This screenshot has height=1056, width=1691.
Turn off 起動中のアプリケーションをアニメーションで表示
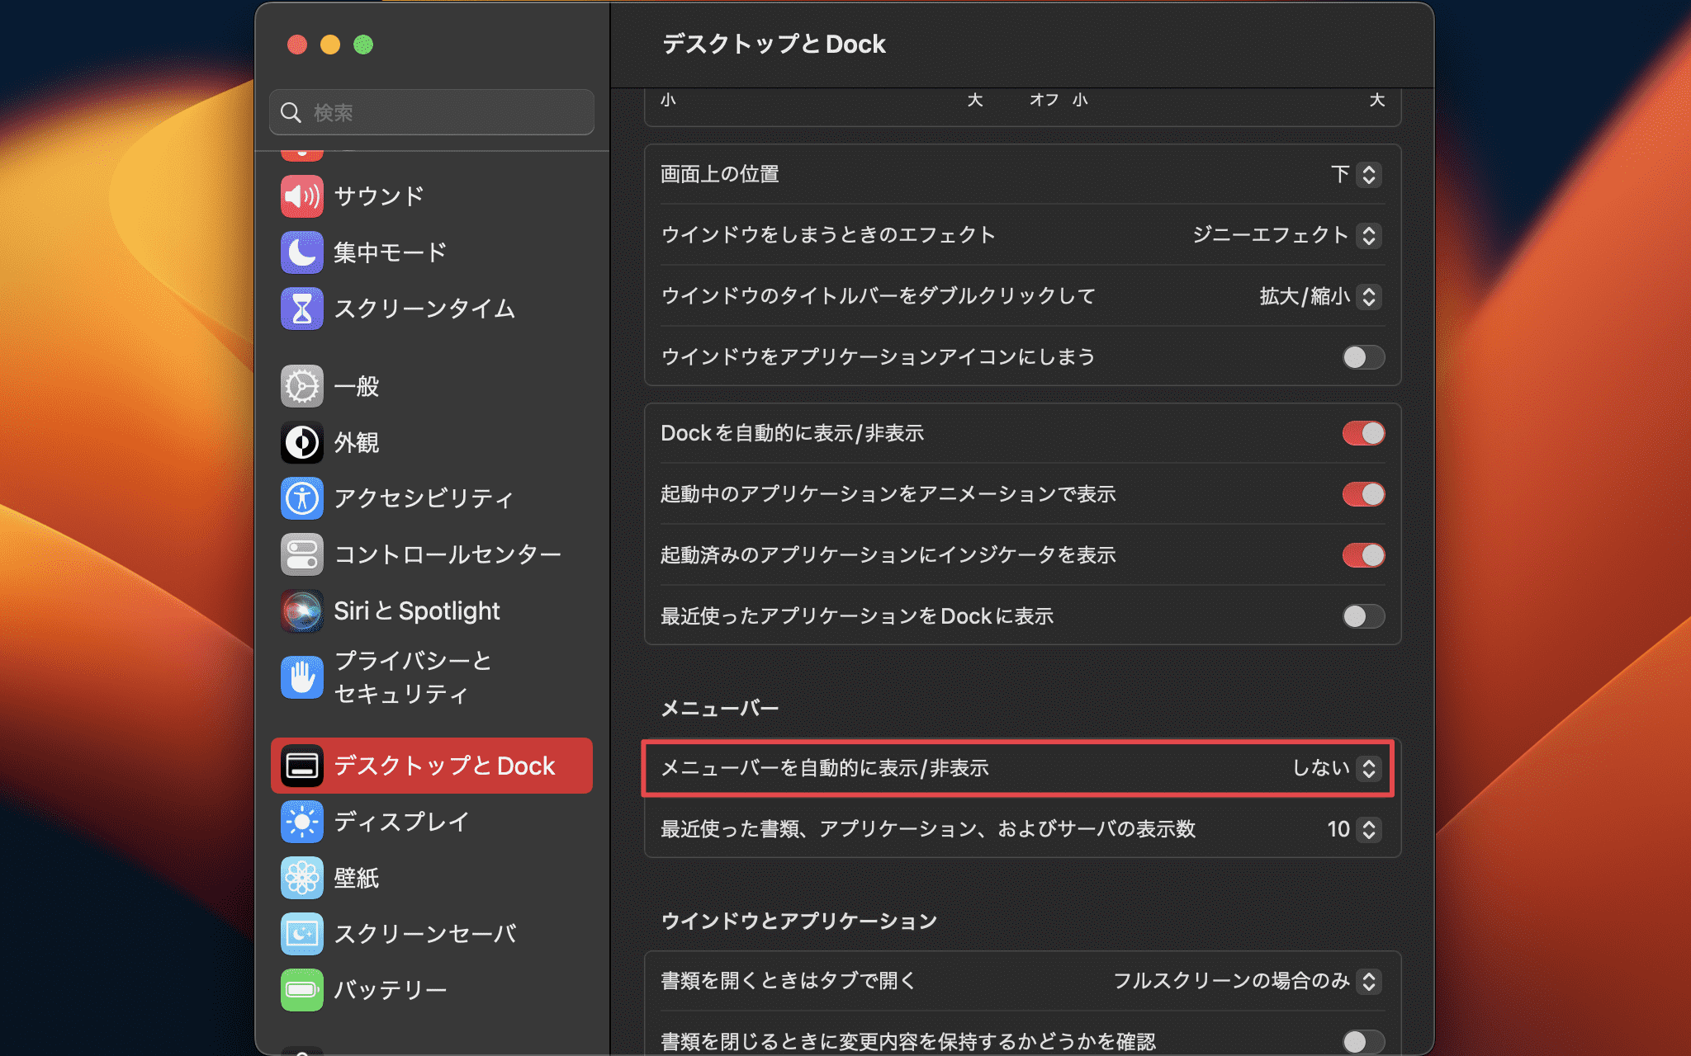coord(1363,494)
